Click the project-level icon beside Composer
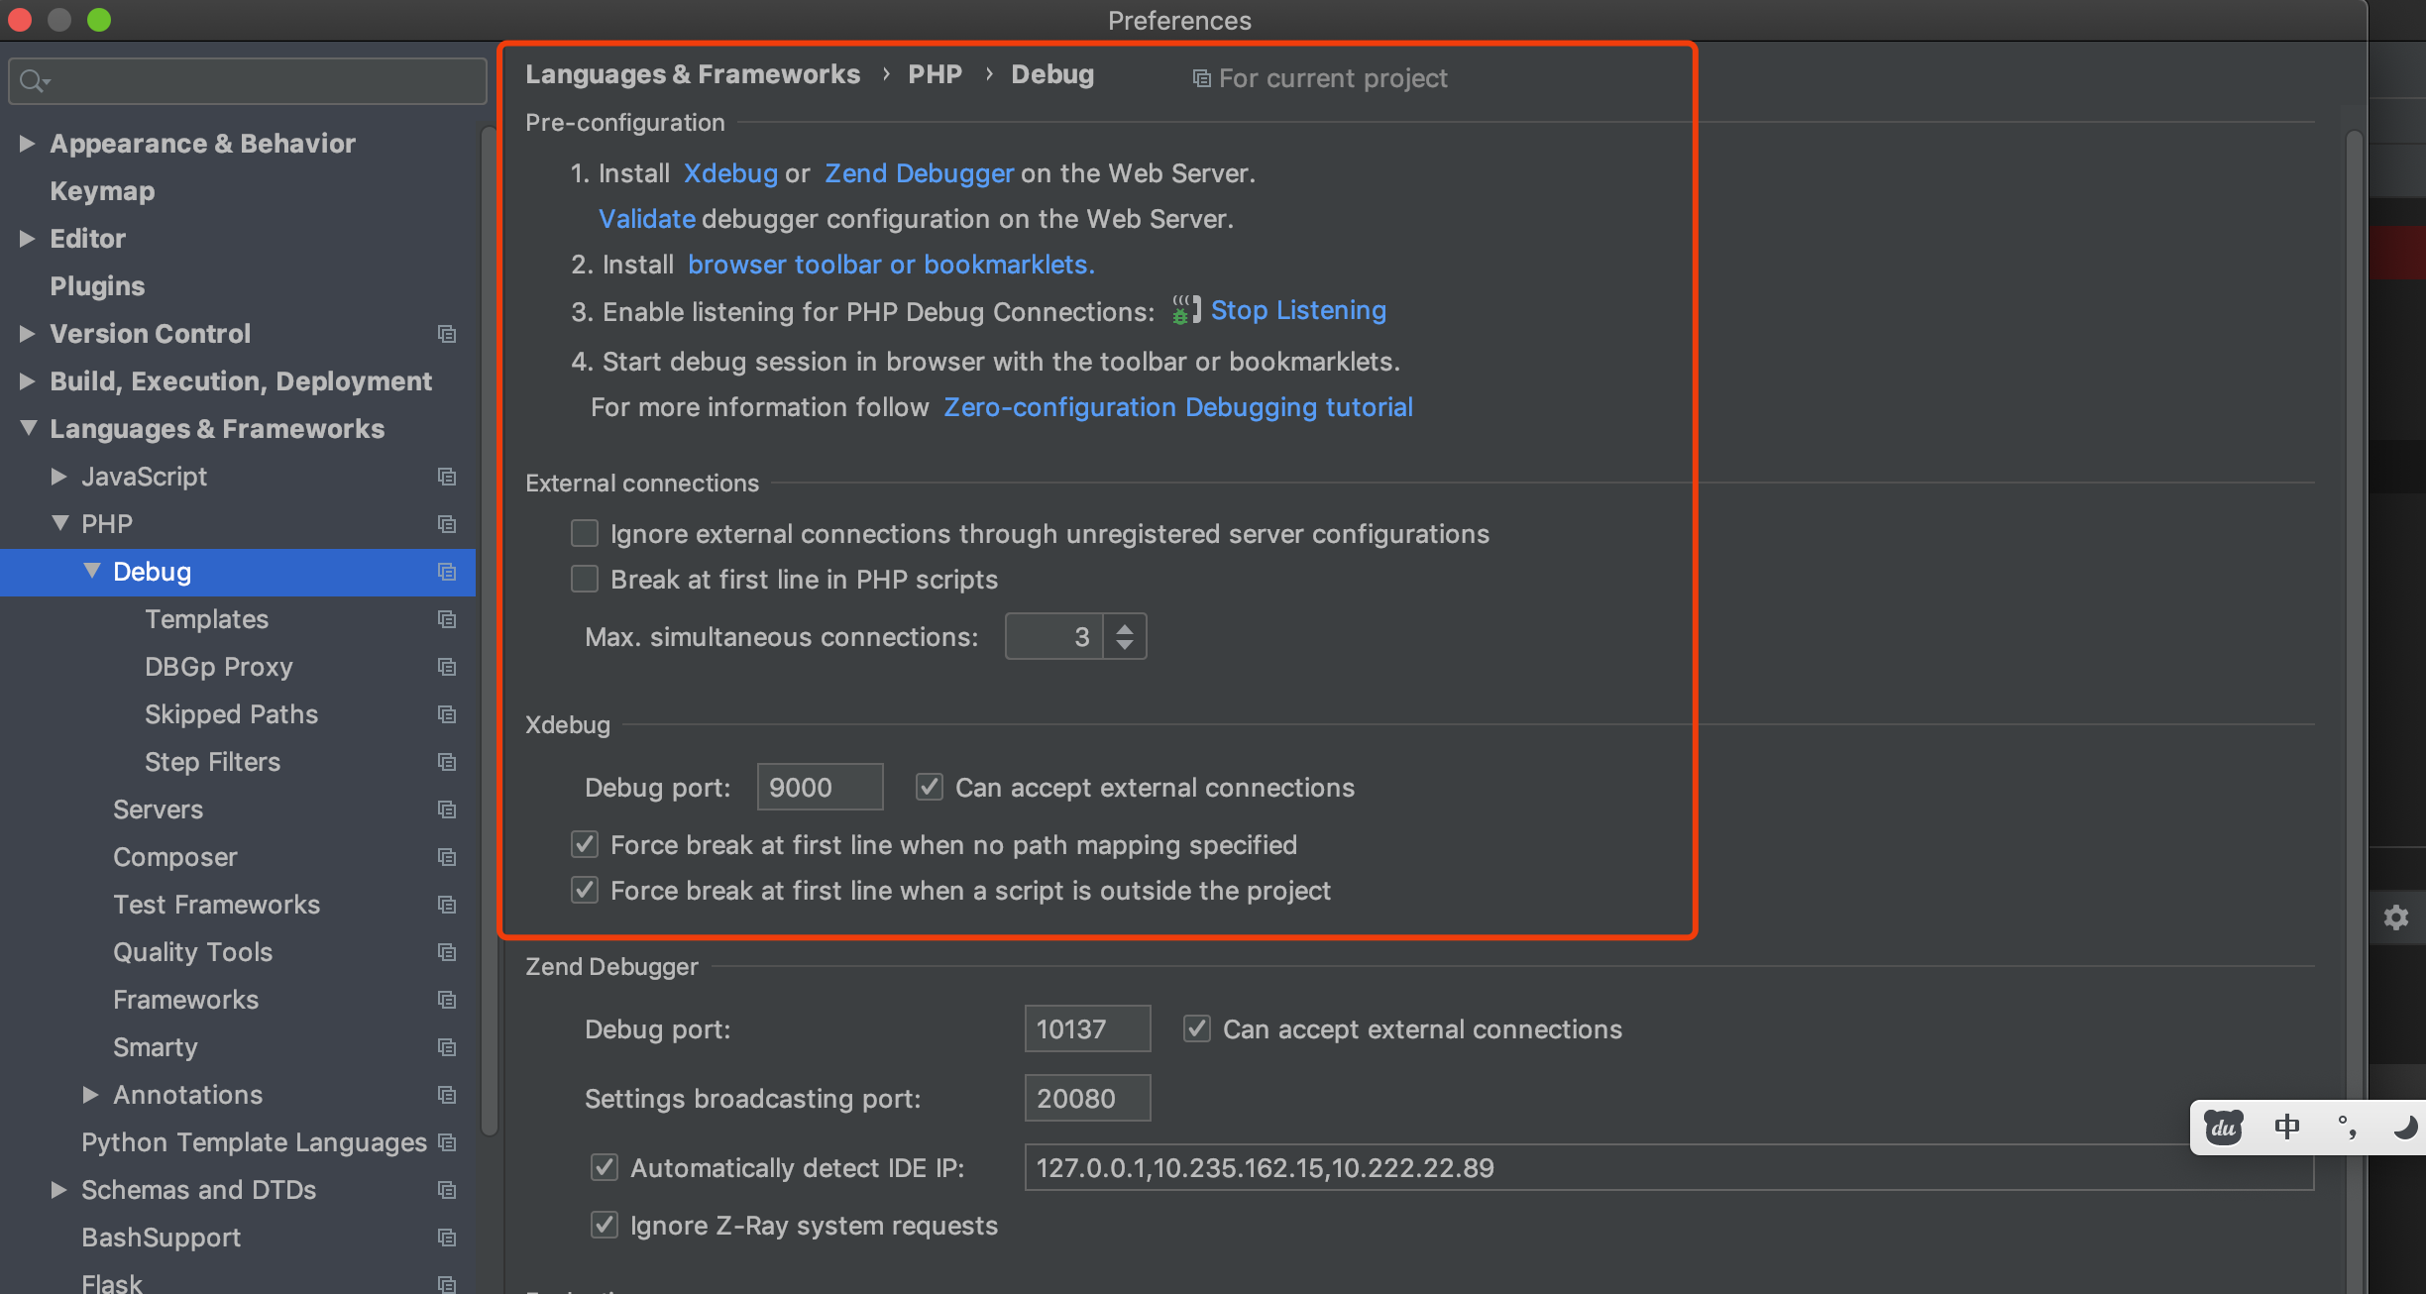2426x1294 pixels. pos(447,857)
